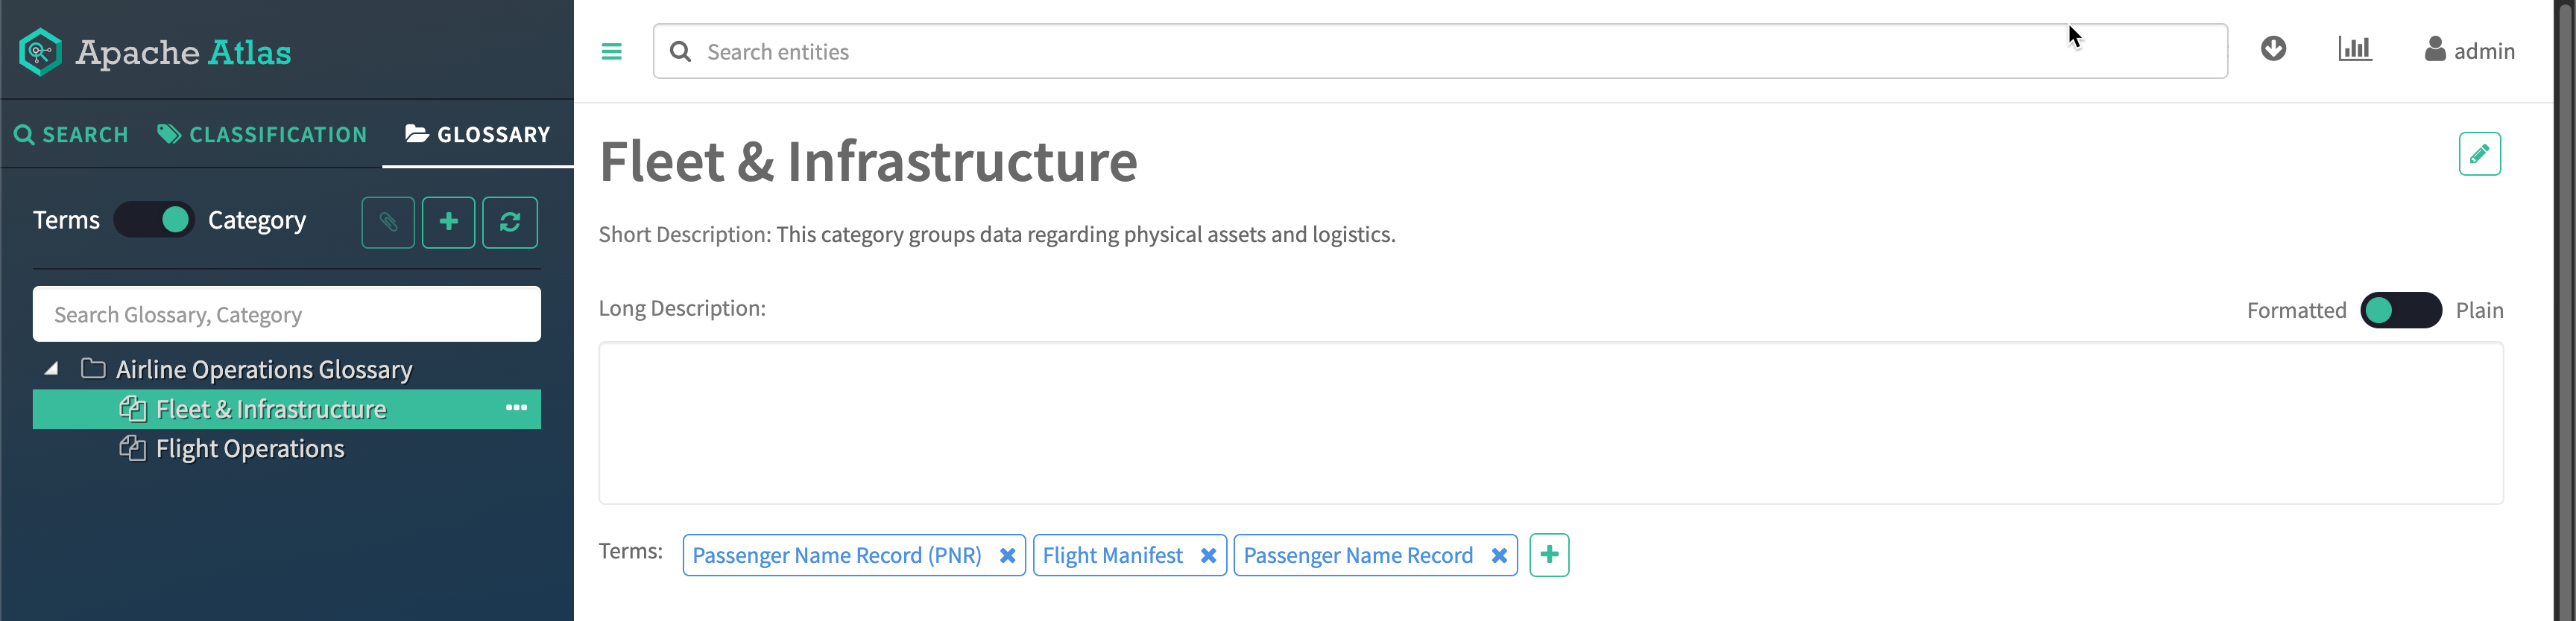Viewport: 2576px width, 621px height.
Task: Open the admin user dropdown
Action: click(2469, 51)
